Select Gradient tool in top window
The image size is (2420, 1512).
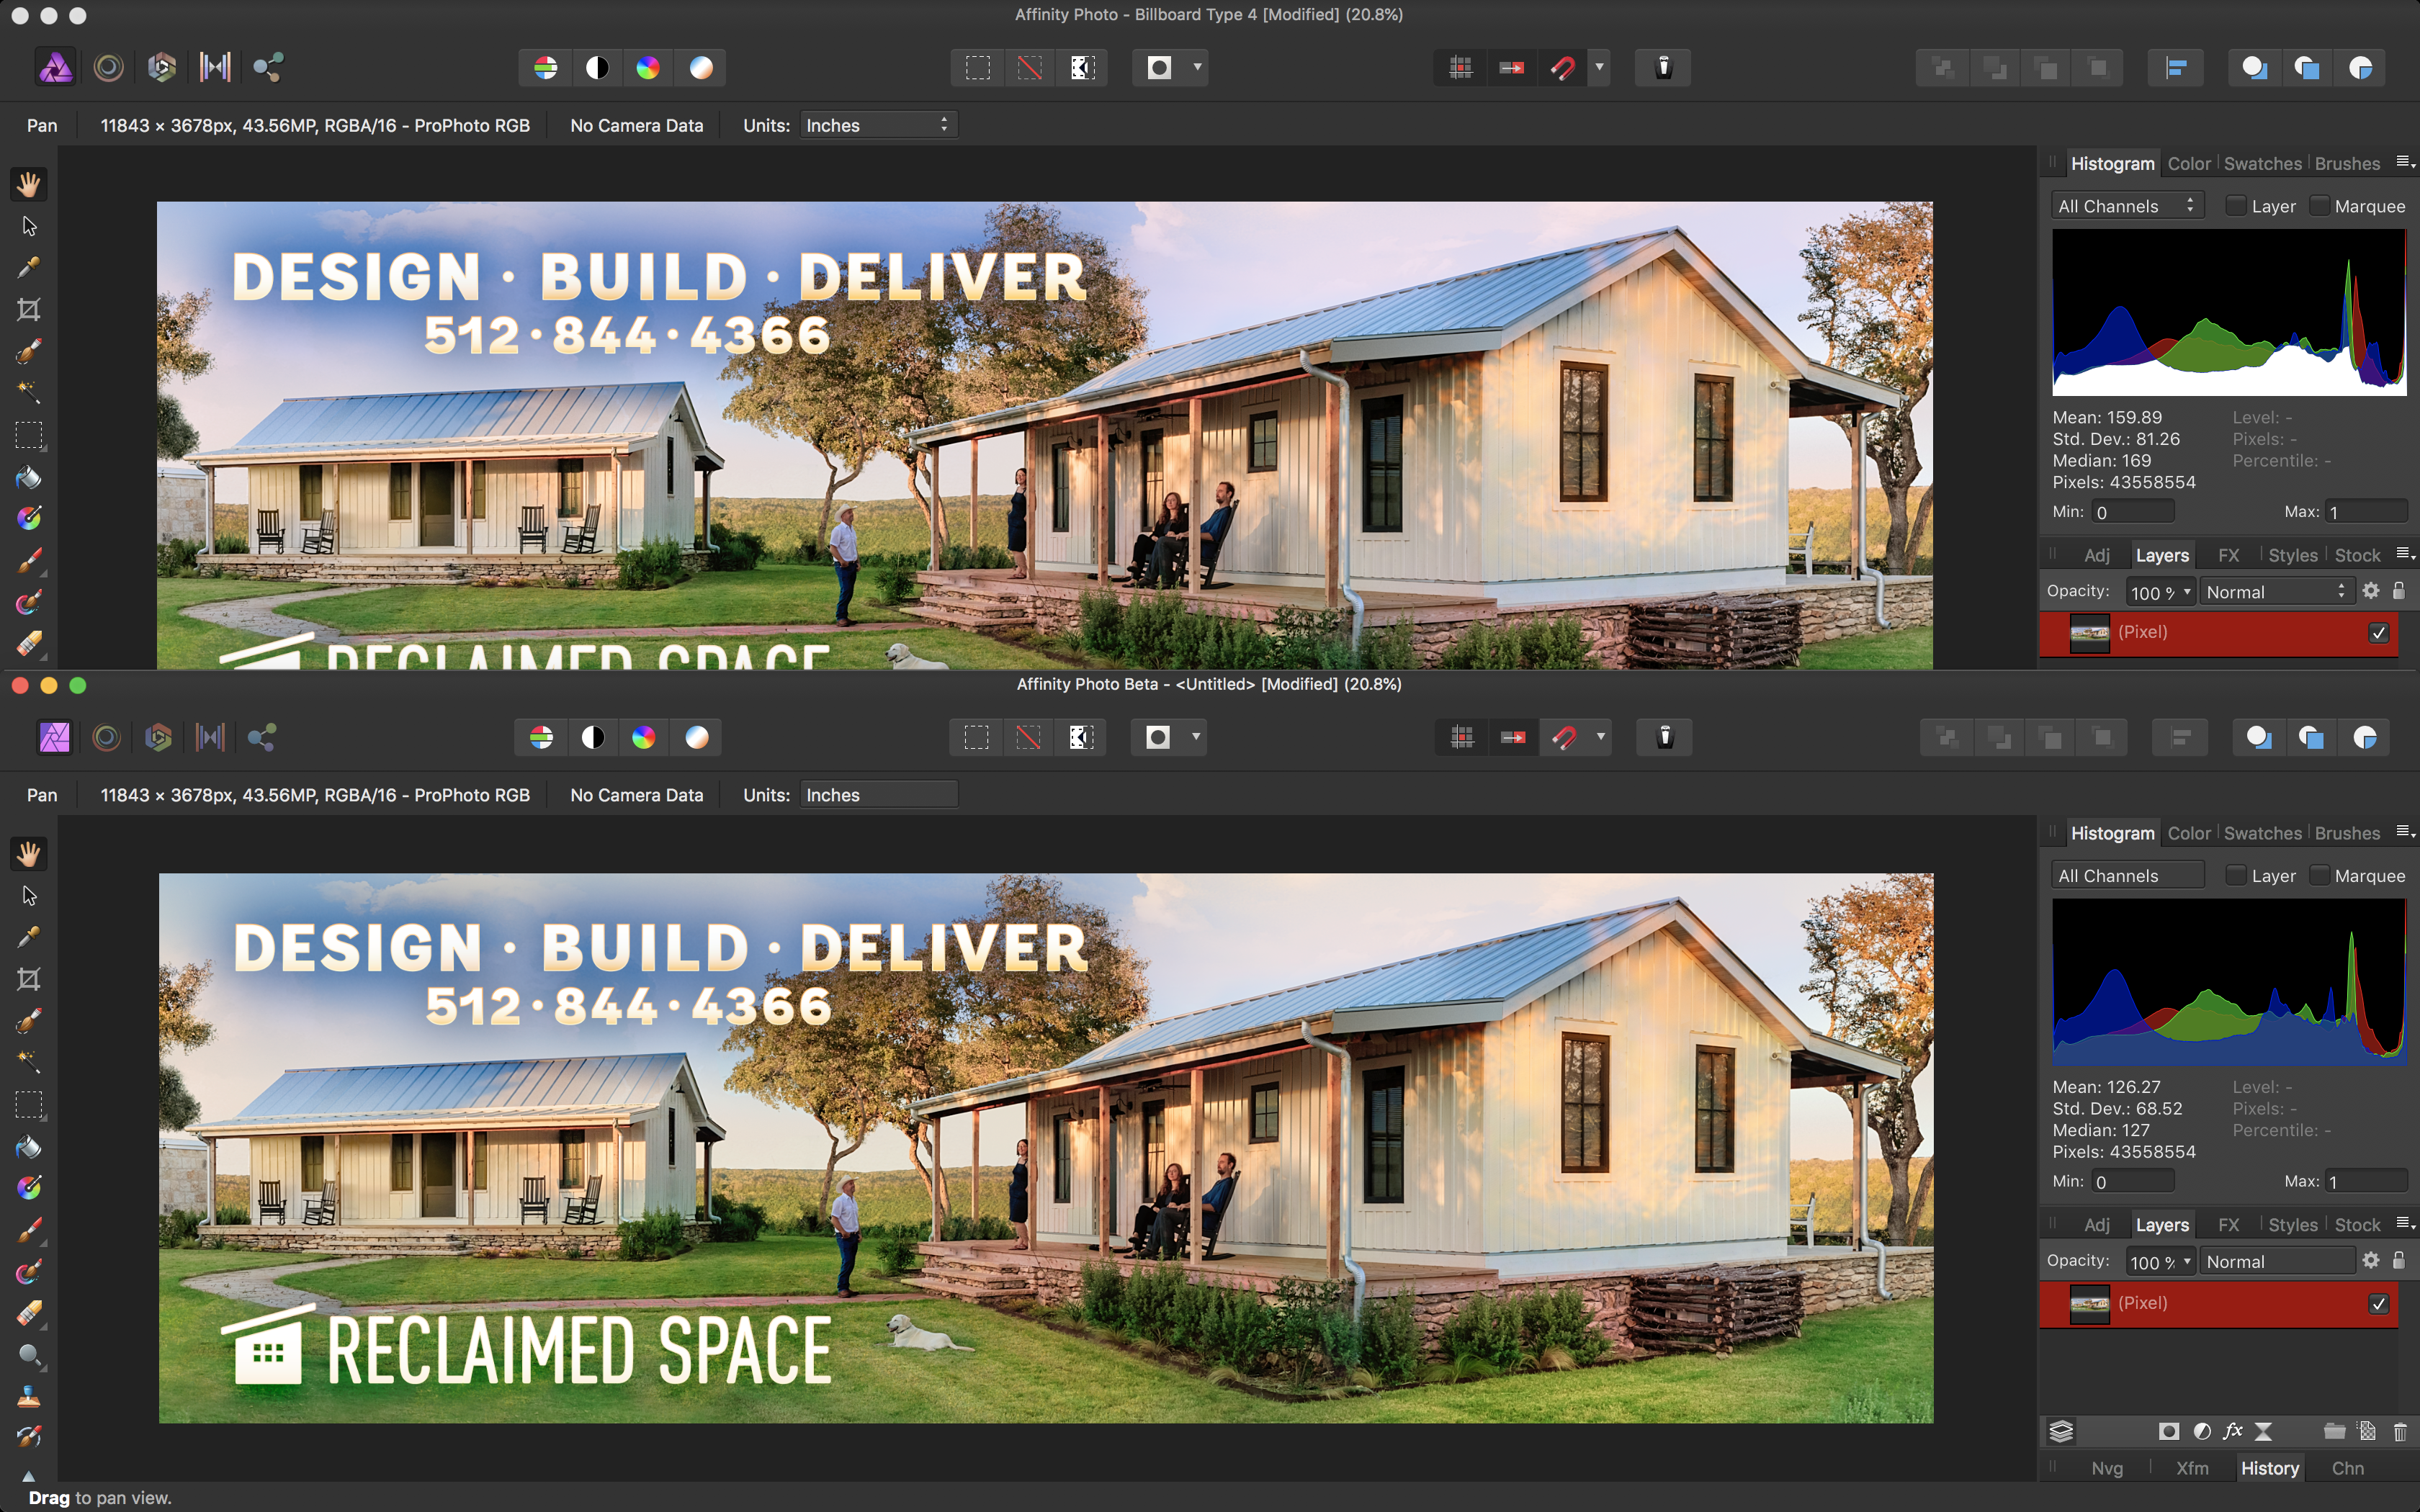(29, 519)
